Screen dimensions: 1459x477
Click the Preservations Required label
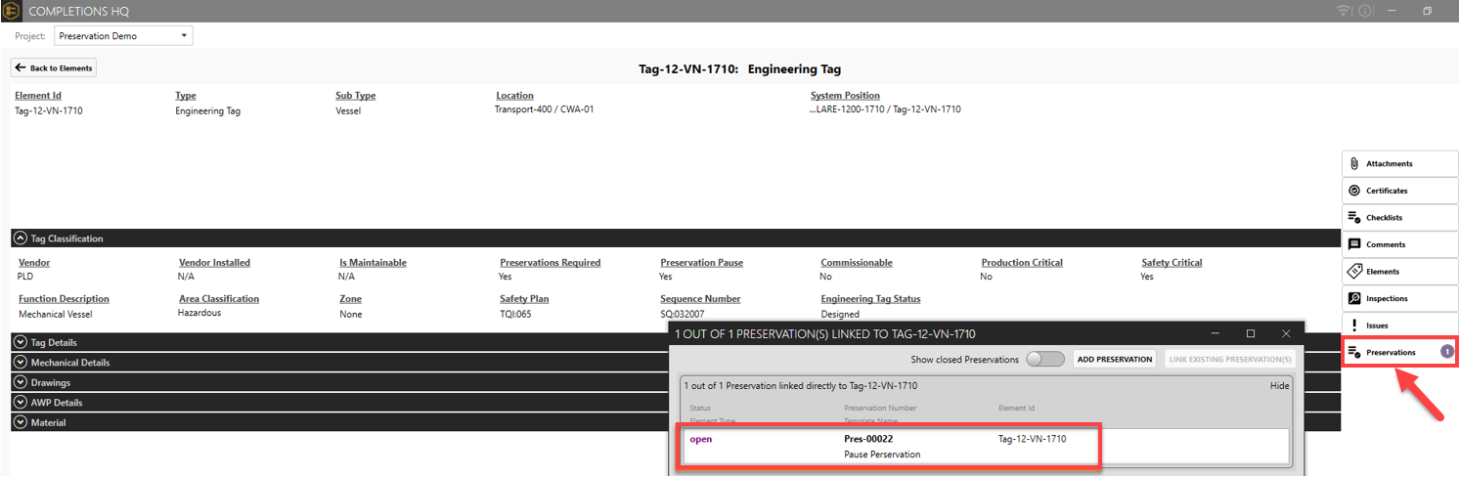(x=551, y=263)
